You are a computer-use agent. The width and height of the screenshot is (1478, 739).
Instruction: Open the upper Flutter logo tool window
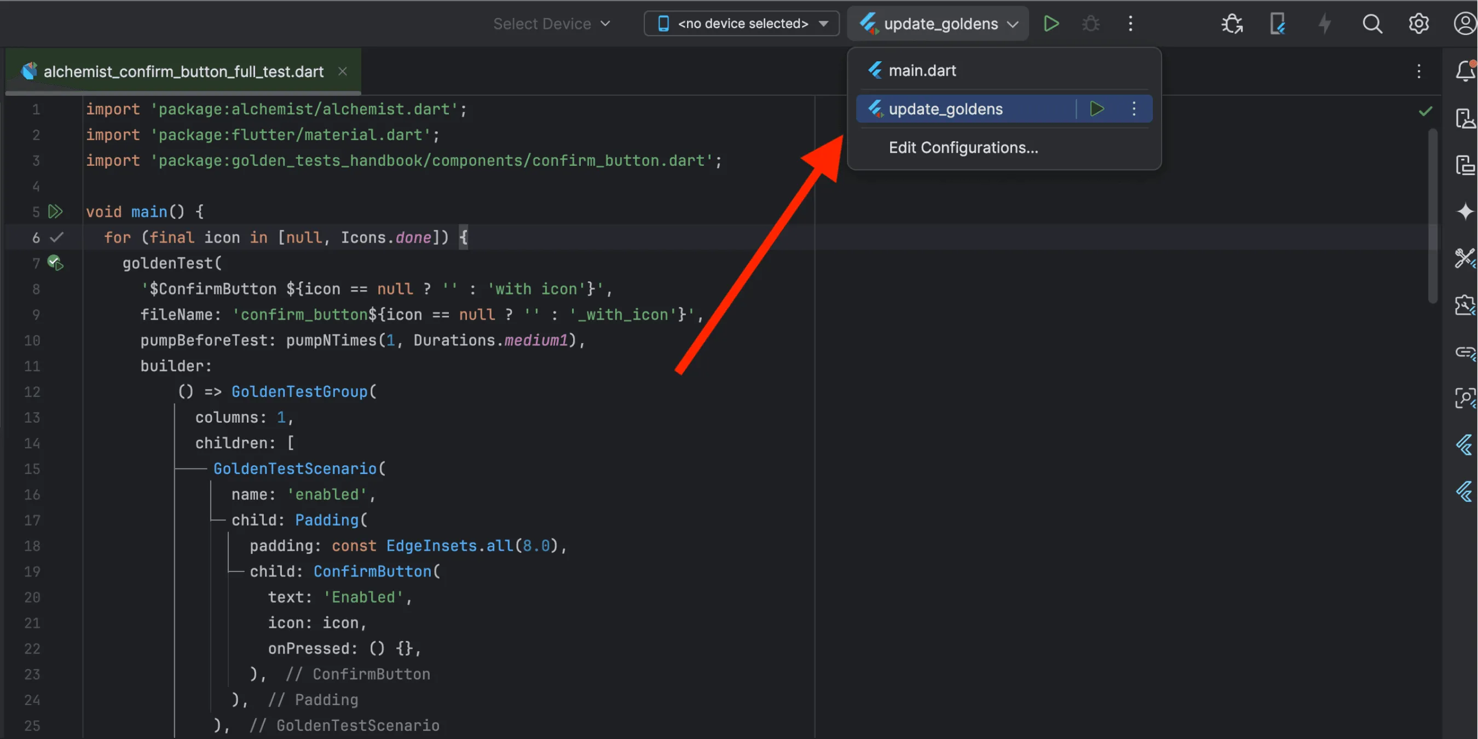pyautogui.click(x=1465, y=444)
